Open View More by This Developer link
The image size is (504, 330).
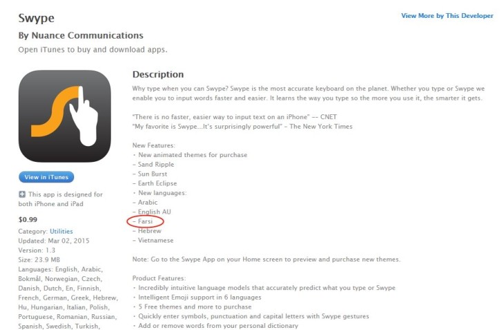(x=447, y=16)
